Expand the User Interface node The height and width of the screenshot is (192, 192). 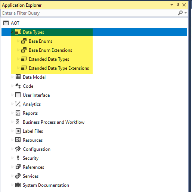pyautogui.click(x=12, y=95)
